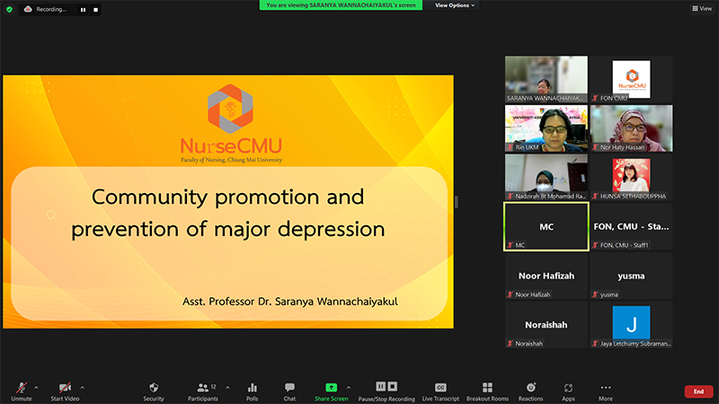Click the NurseCMU logo on slide
Viewport: 719px width, 404px height.
pos(231,123)
